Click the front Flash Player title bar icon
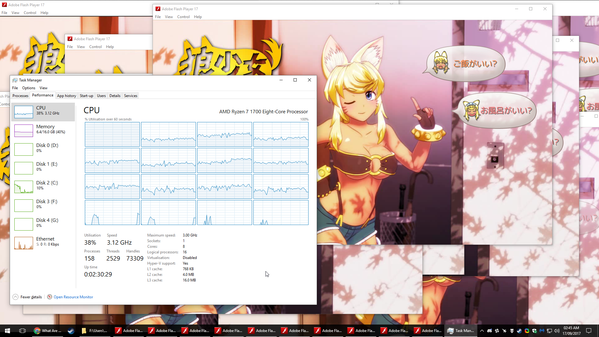The height and width of the screenshot is (337, 599). coord(158,9)
